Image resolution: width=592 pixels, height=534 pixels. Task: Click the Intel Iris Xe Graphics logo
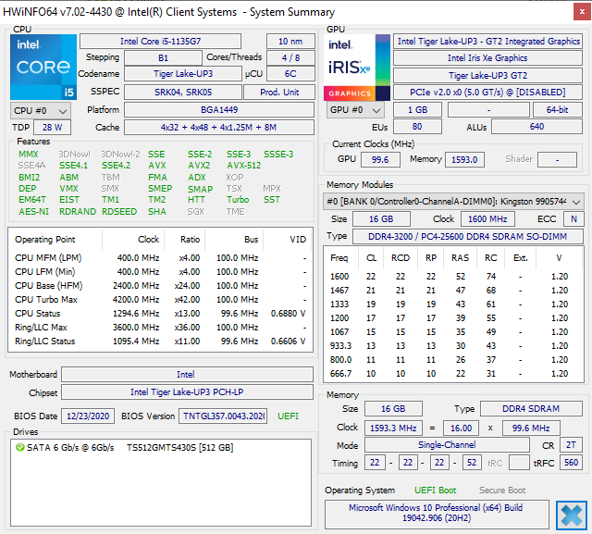(x=356, y=67)
